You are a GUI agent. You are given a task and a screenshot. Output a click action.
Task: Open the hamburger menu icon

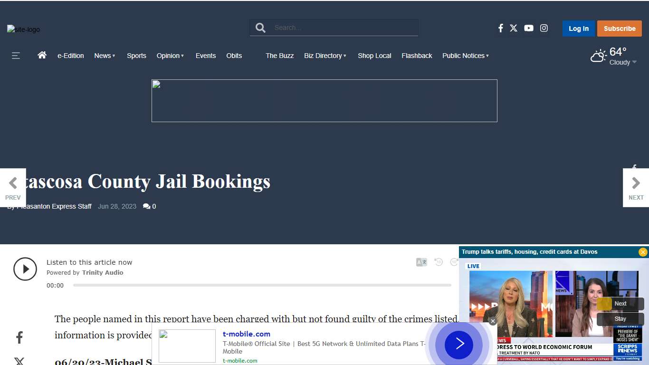pos(16,56)
